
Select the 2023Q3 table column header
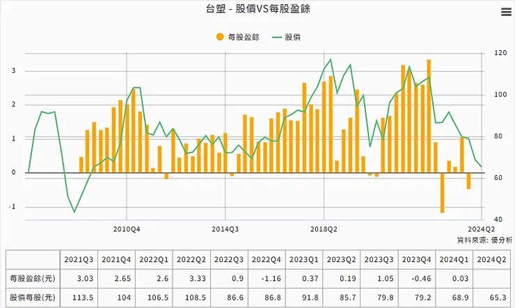coord(379,259)
